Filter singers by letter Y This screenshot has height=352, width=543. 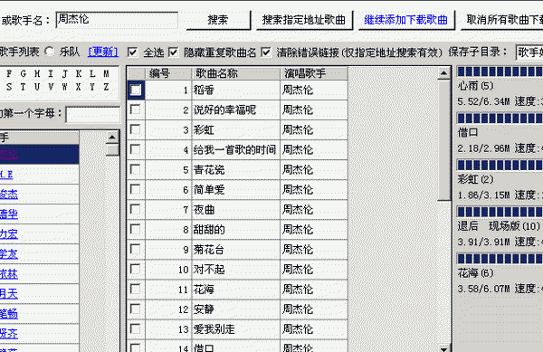pyautogui.click(x=92, y=87)
